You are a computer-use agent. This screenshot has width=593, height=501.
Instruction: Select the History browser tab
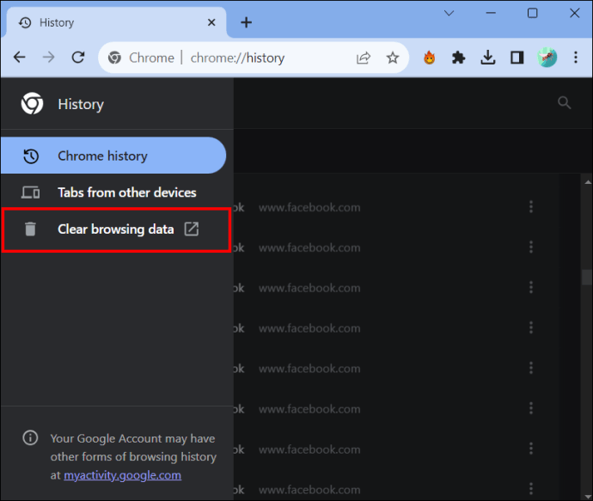(x=117, y=22)
